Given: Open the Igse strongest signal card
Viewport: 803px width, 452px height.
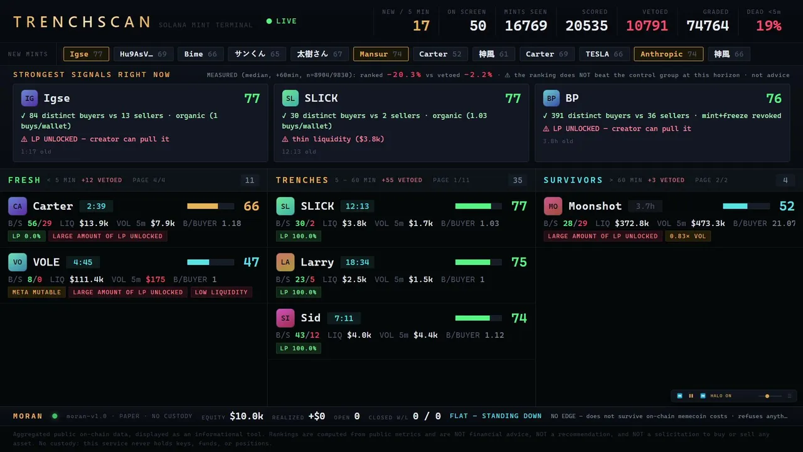Looking at the screenshot, I should (x=141, y=123).
